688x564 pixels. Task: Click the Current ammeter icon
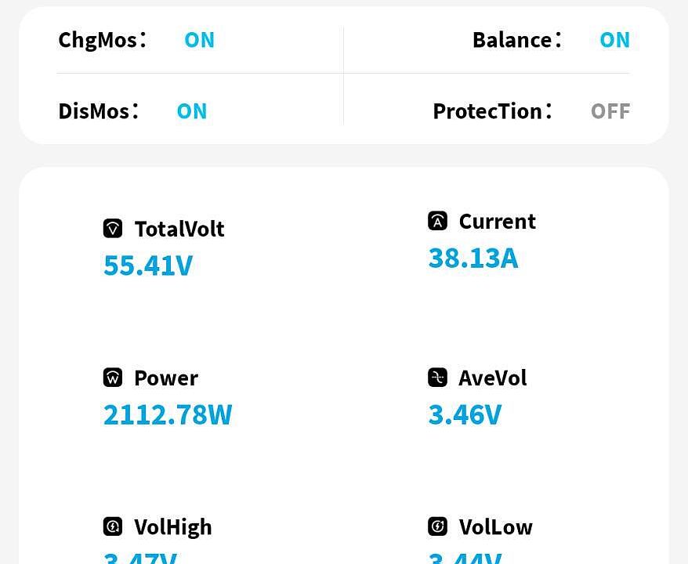point(437,221)
